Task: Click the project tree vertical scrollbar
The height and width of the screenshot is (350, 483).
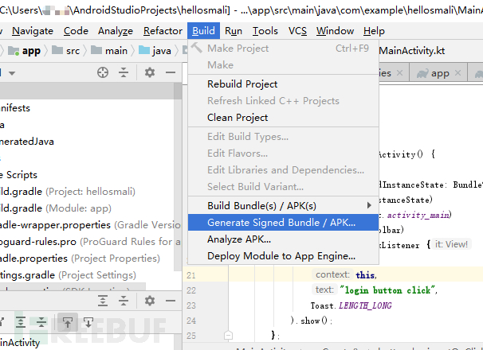Action: point(178,177)
